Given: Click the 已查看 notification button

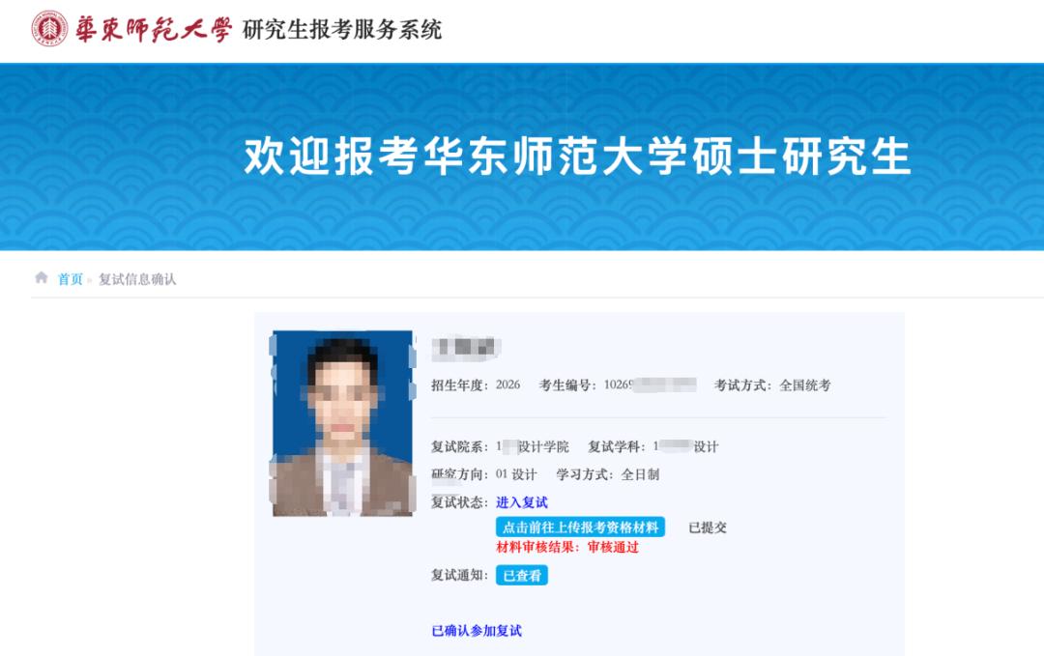Looking at the screenshot, I should [520, 575].
